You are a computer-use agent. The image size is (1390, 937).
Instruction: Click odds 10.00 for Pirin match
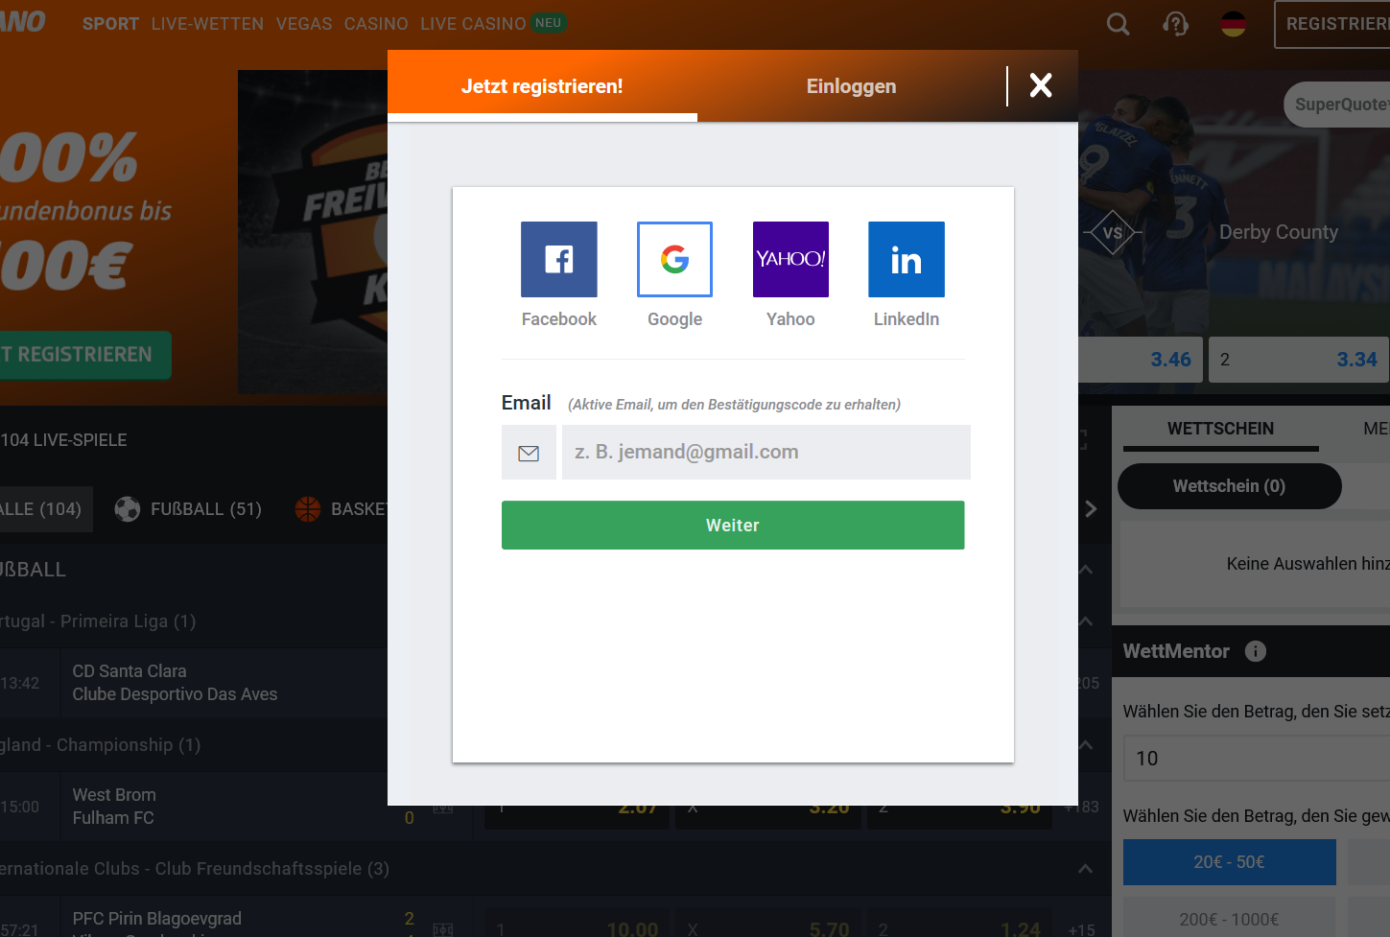point(577,924)
